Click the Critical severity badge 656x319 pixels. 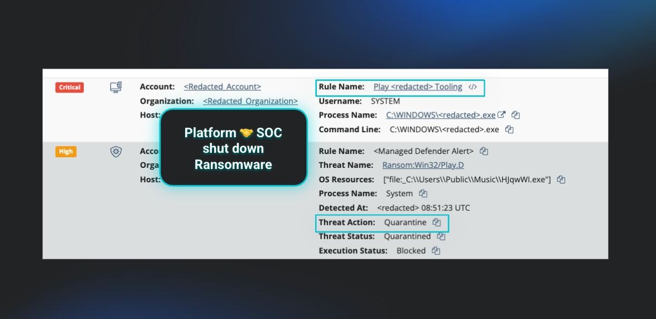pos(69,87)
